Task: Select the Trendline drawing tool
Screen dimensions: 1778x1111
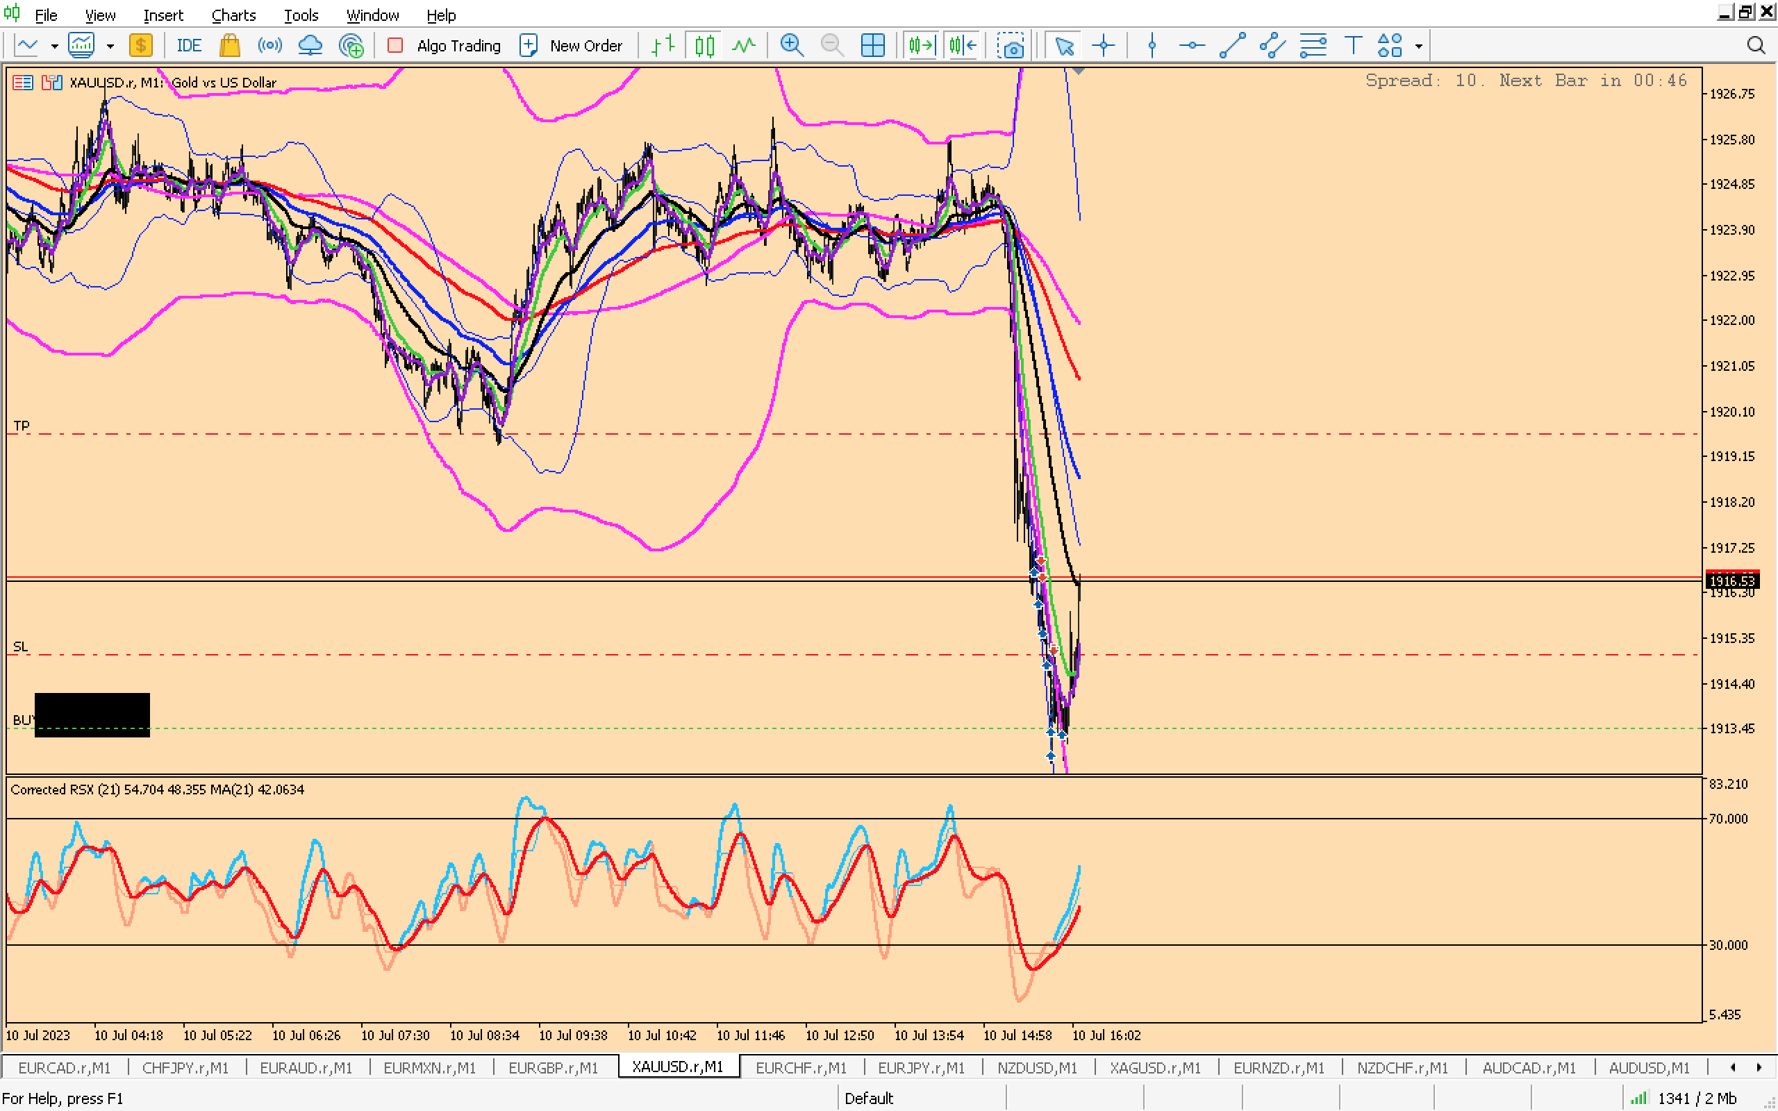Action: (1232, 46)
